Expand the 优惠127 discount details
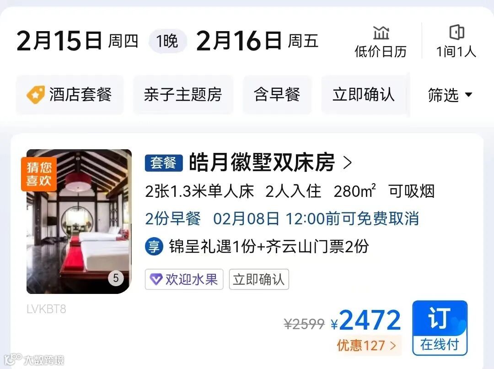This screenshot has width=494, height=369. coord(366,346)
